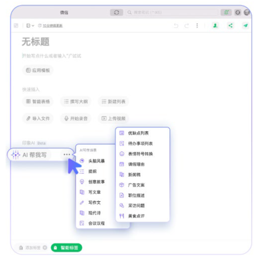
Task: Click the green share icon
Action: (x=231, y=26)
